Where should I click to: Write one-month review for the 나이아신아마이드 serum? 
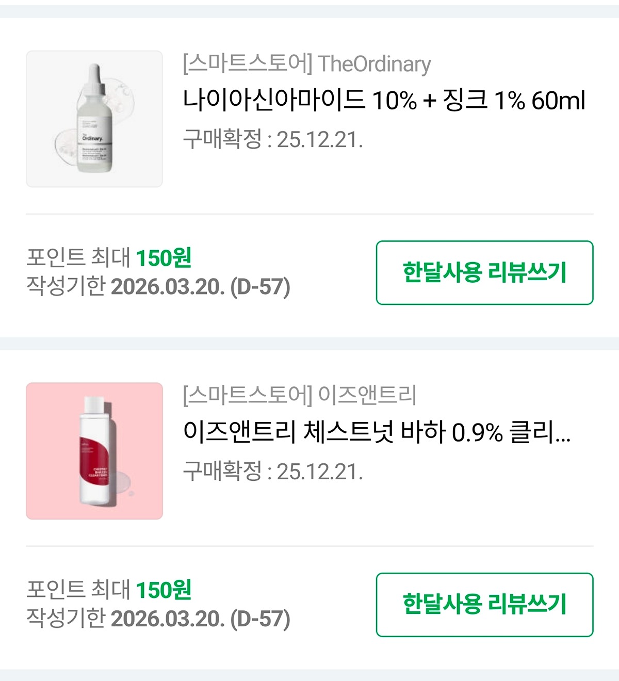click(484, 272)
